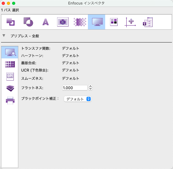173x169 pixels.
Task: Select the transparency checkerboard gradient icon
Action: click(80, 22)
